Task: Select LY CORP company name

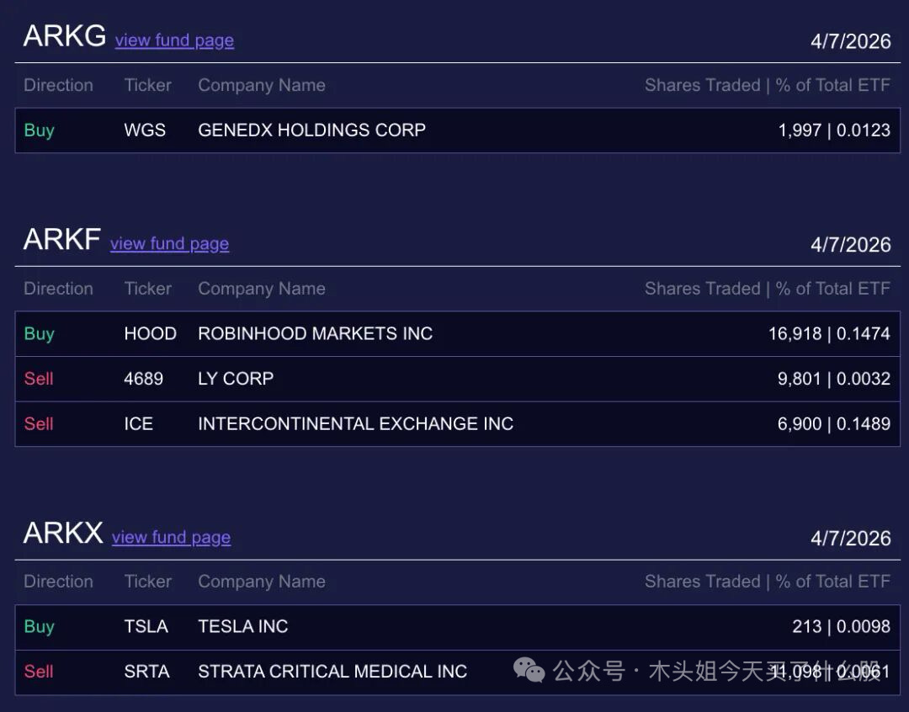Action: click(x=236, y=379)
